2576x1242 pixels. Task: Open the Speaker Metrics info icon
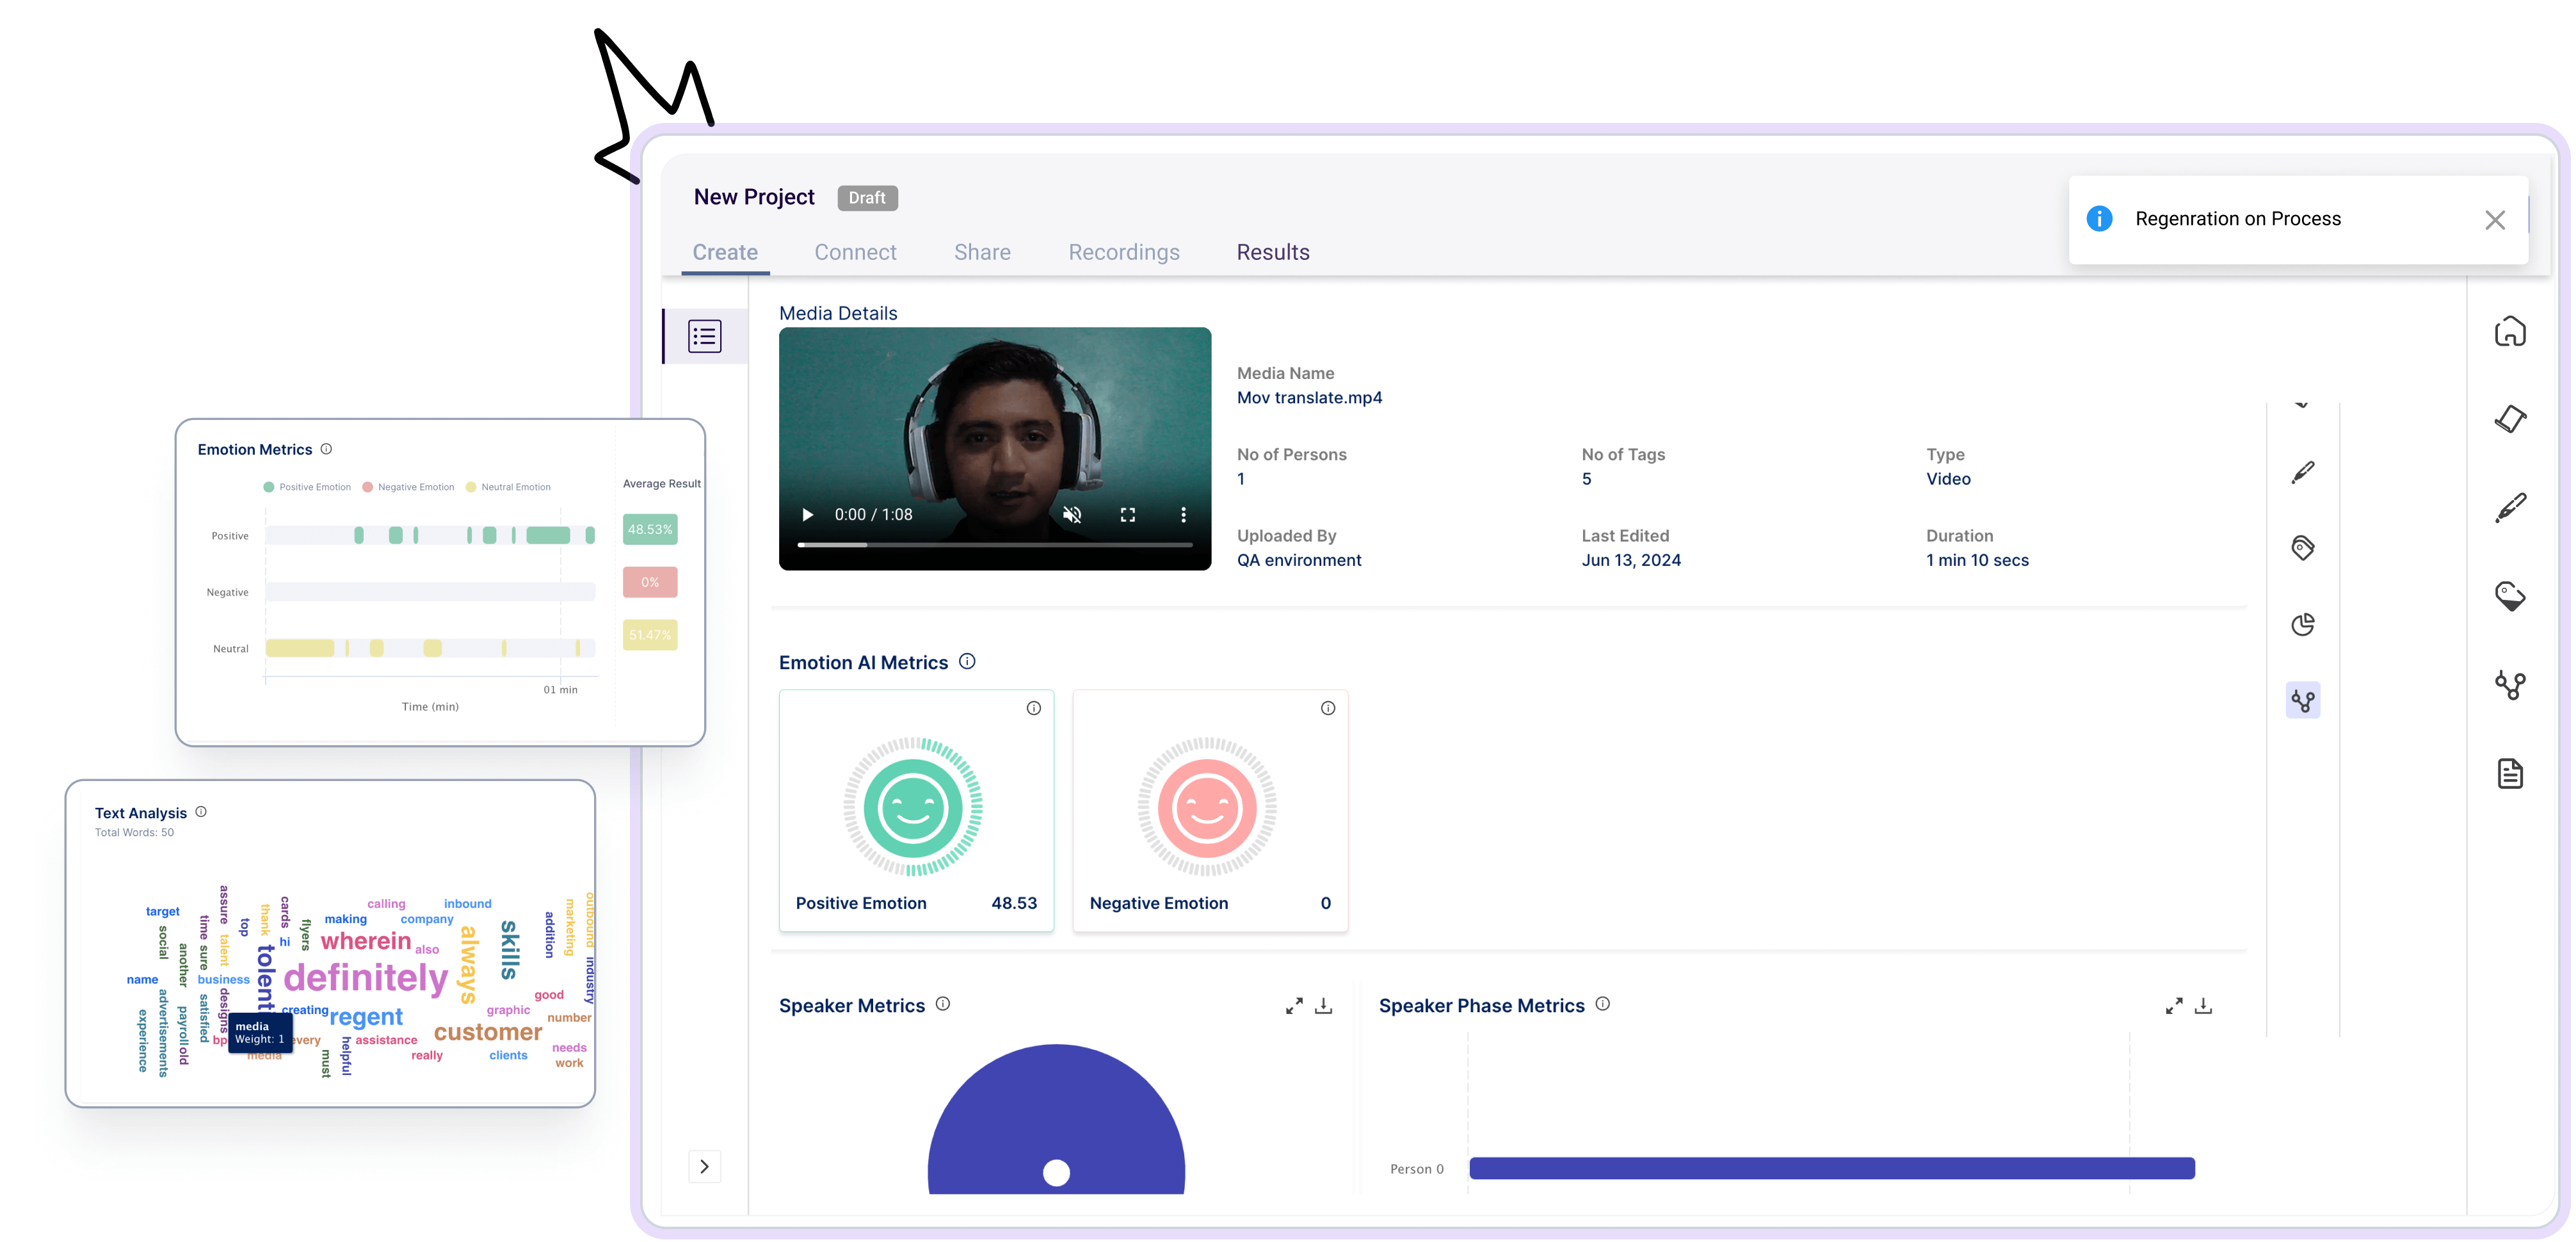pos(943,1004)
